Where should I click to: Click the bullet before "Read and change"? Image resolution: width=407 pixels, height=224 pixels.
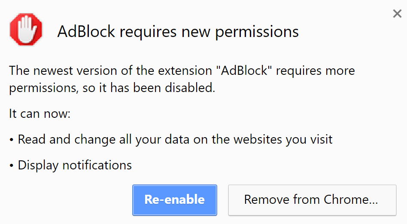coord(12,140)
